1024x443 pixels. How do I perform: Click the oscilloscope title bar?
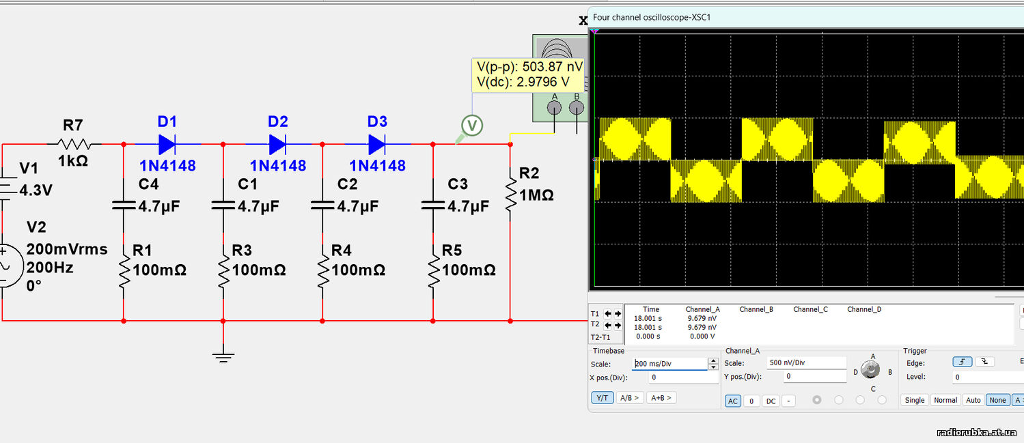[x=806, y=18]
